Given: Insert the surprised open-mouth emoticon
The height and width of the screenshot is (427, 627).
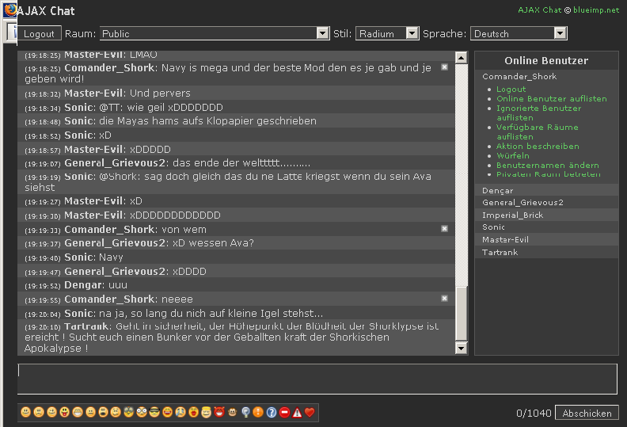Looking at the screenshot, I should click(103, 412).
